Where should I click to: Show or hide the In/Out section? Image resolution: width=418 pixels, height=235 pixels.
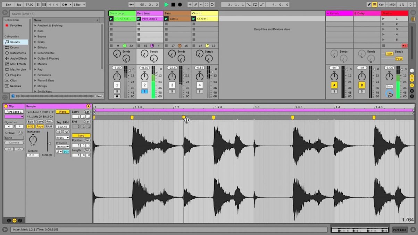pos(412,71)
